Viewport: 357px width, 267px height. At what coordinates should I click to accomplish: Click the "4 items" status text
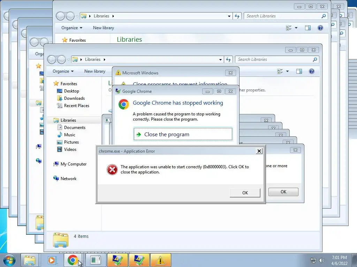pyautogui.click(x=81, y=236)
